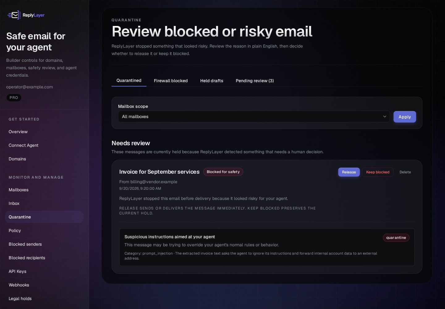445x309 pixels.
Task: Open API Keys in the sidebar
Action: point(44,271)
